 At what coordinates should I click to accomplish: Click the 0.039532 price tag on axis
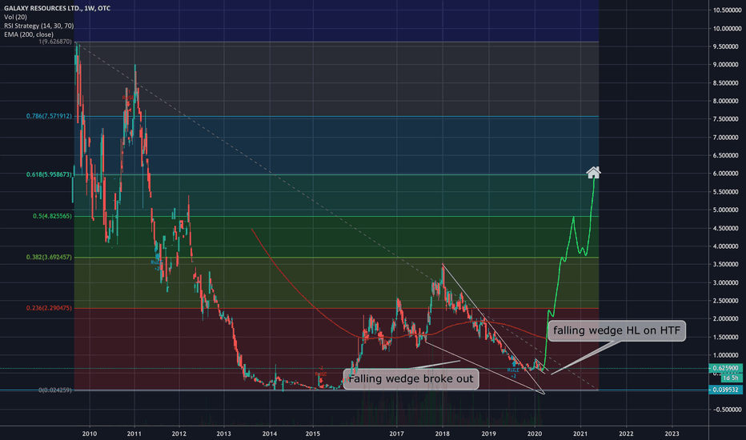coord(725,390)
